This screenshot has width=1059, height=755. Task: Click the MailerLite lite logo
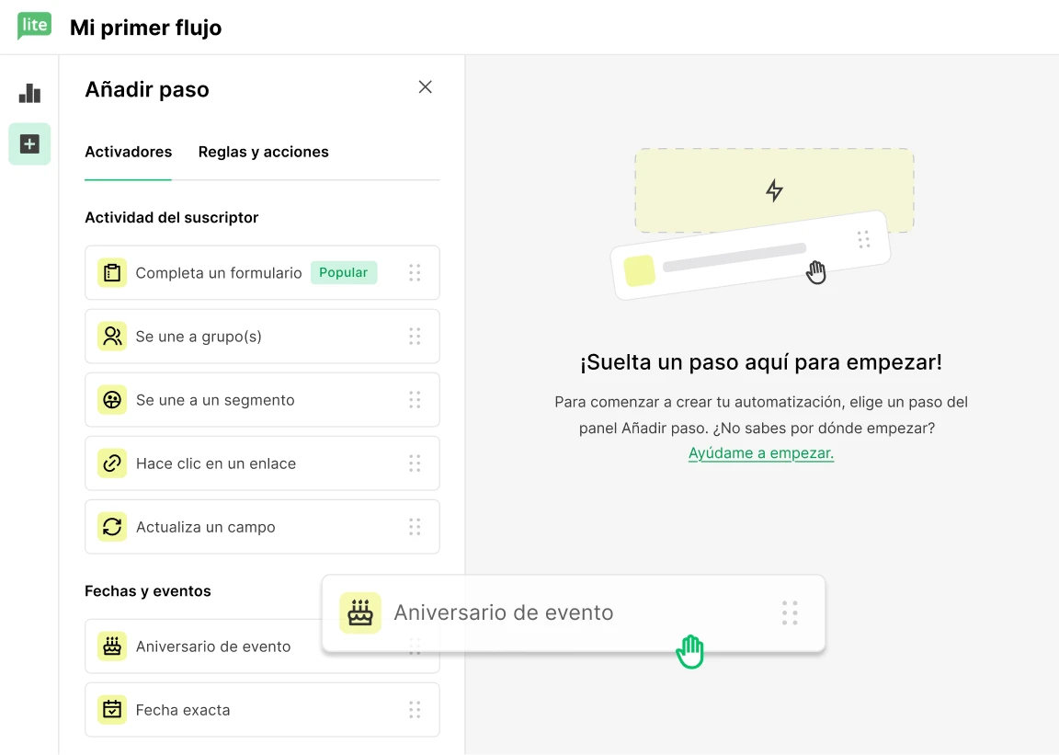tap(34, 26)
